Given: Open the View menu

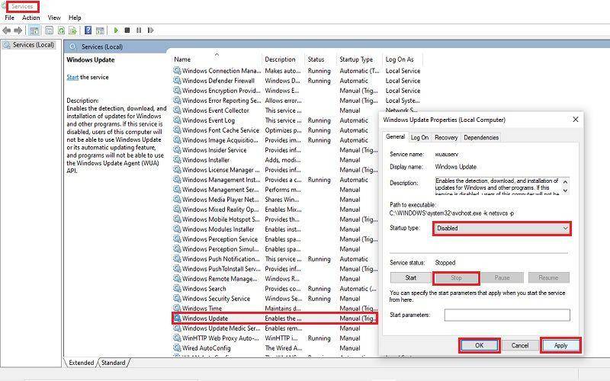Looking at the screenshot, I should pyautogui.click(x=54, y=18).
